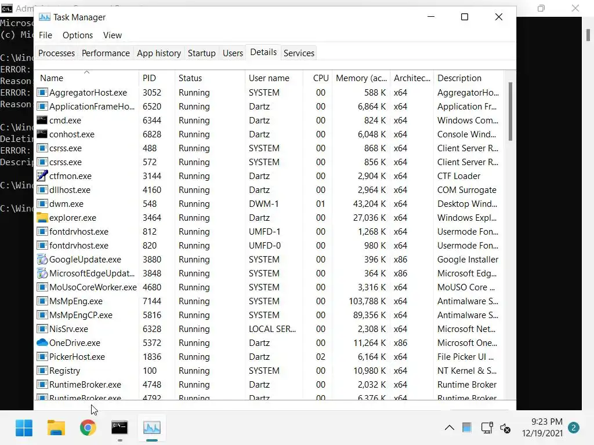Screen dimensions: 594x445
Task: Click the Google Installer description
Action: 468,260
